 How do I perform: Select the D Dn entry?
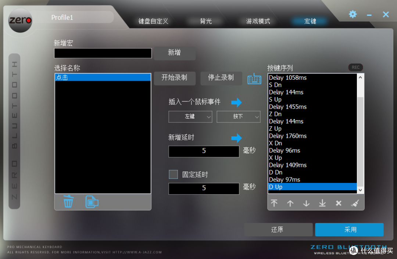click(312, 172)
